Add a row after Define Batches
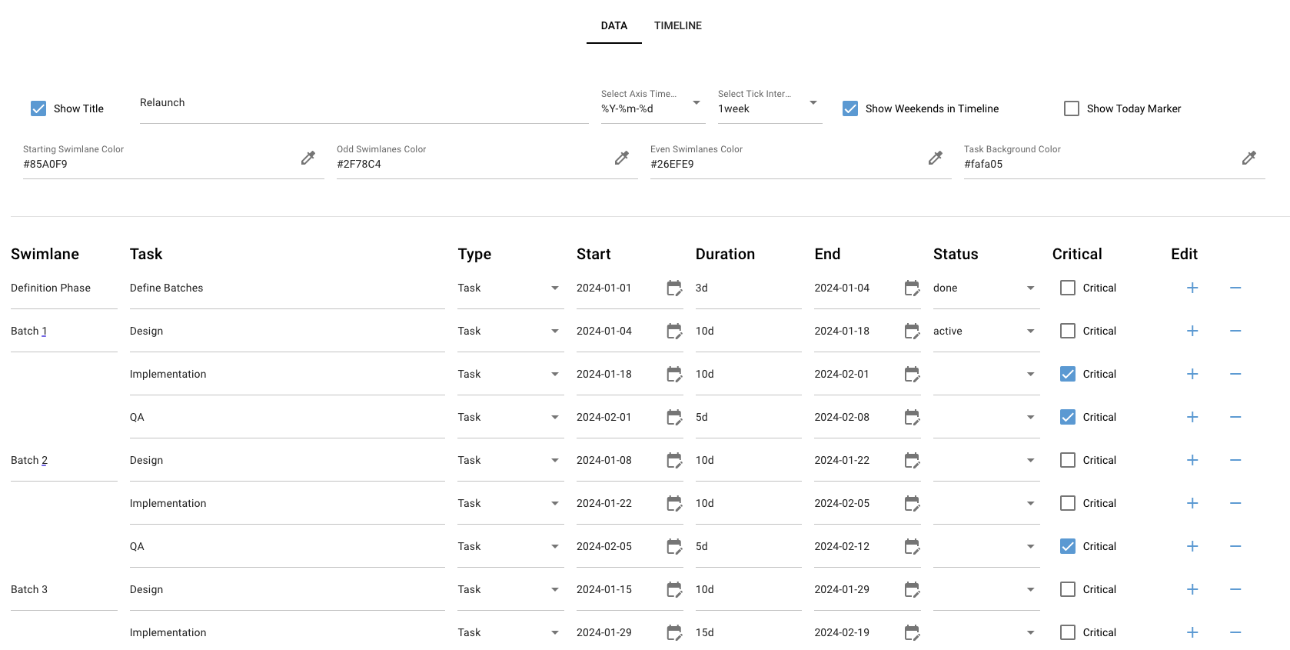This screenshot has width=1290, height=650. click(x=1192, y=288)
